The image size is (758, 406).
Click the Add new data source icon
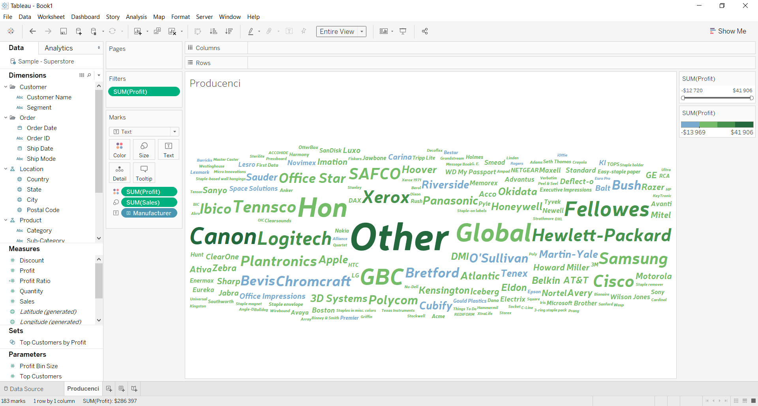(x=79, y=32)
